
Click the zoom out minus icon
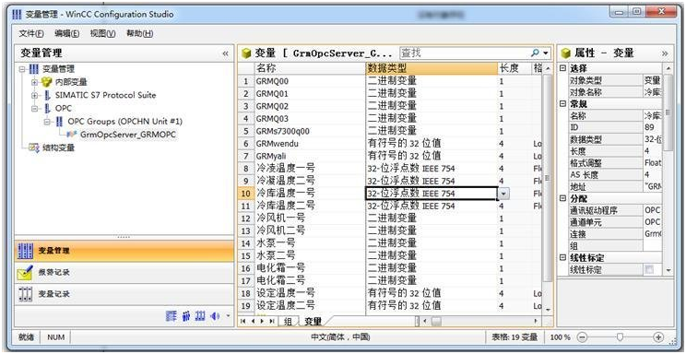582,336
